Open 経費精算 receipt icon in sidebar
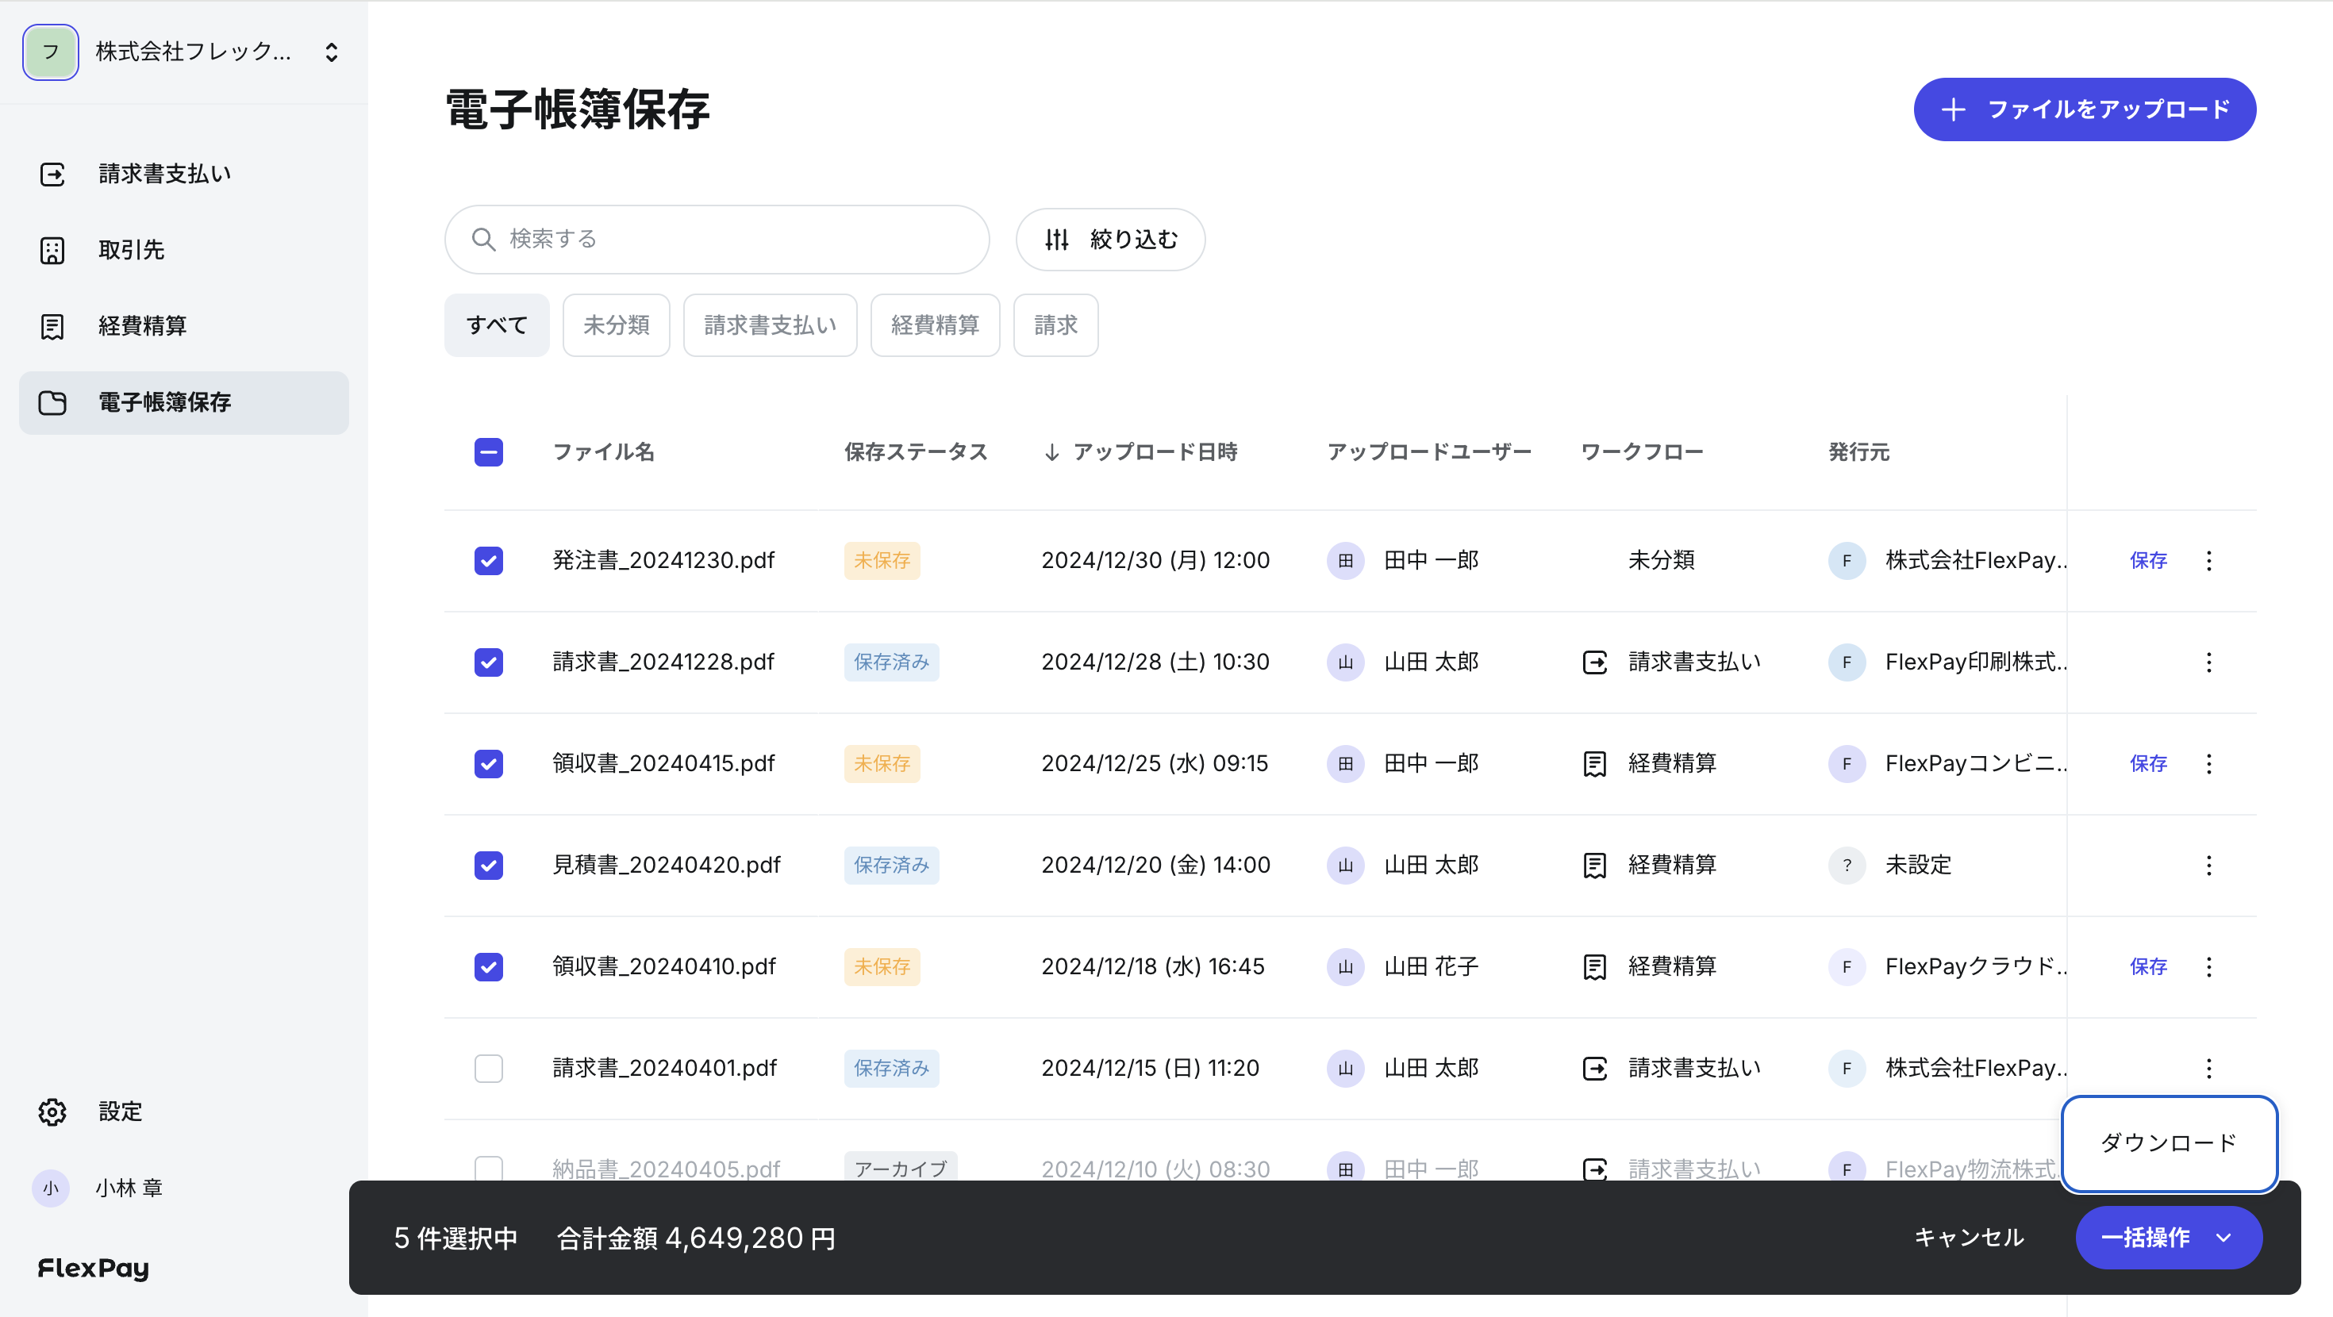Viewport: 2333px width, 1317px height. point(52,326)
